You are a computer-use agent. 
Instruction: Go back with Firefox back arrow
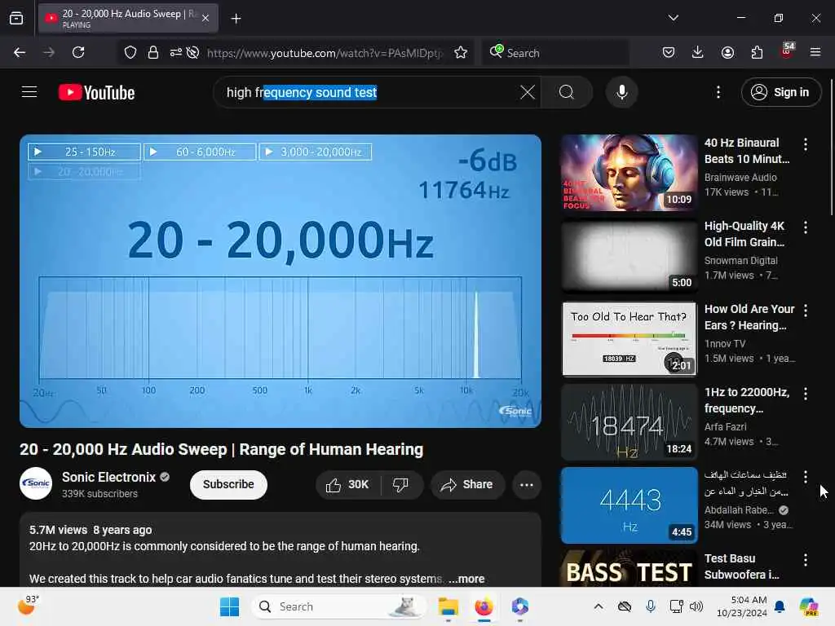(20, 52)
